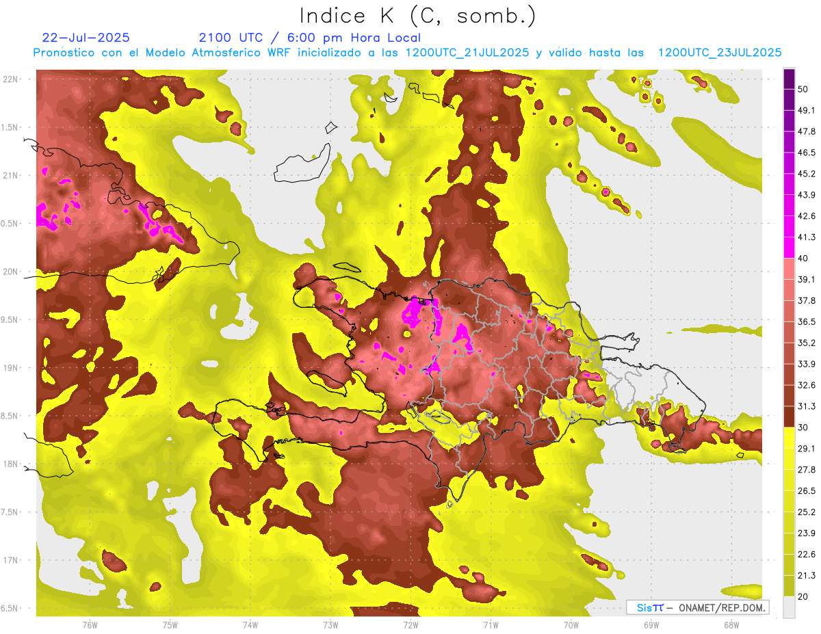Click the legend value "32.6"

(x=807, y=385)
